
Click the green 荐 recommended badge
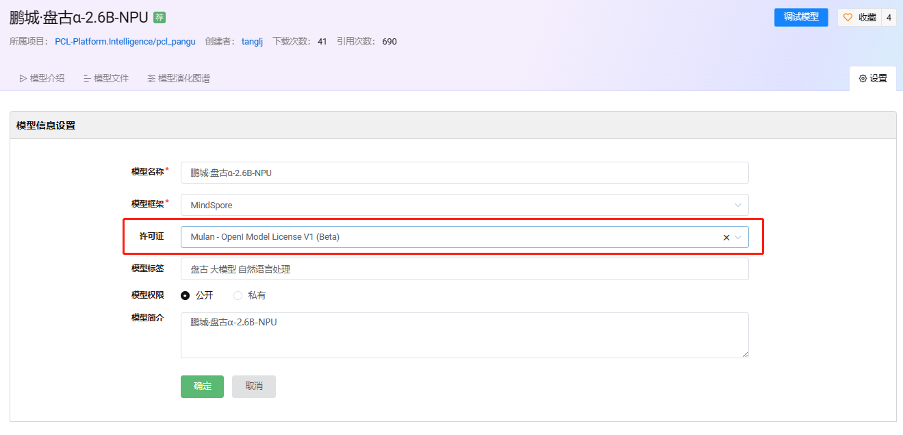pyautogui.click(x=160, y=18)
